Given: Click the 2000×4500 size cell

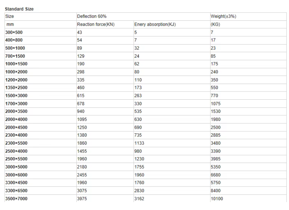Looking at the screenshot, I should [x=41, y=127].
